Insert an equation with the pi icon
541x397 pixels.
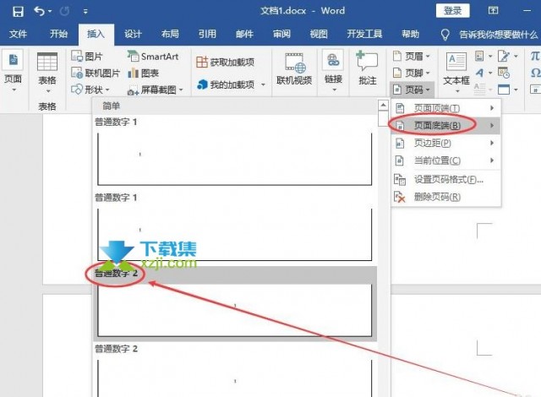pyautogui.click(x=535, y=56)
